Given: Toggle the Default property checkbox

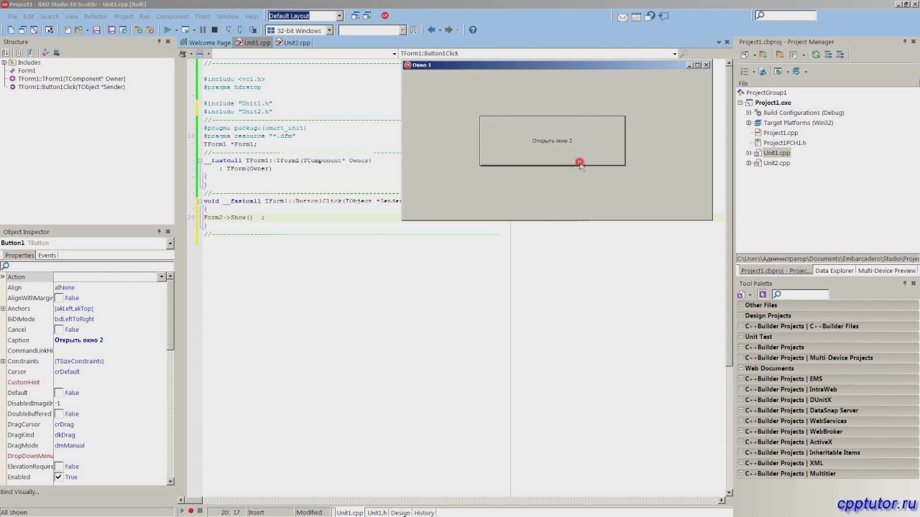Looking at the screenshot, I should [x=59, y=393].
